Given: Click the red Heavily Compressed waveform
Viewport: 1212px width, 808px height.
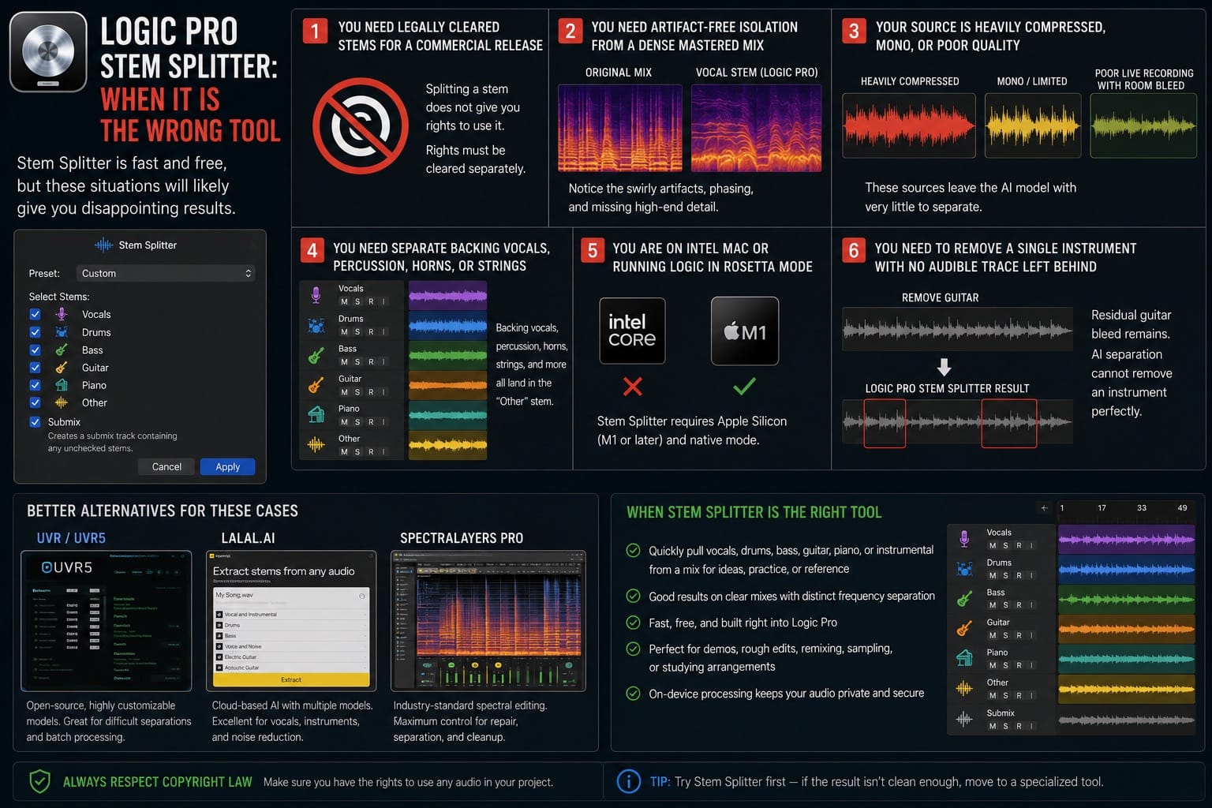Looking at the screenshot, I should coord(909,125).
